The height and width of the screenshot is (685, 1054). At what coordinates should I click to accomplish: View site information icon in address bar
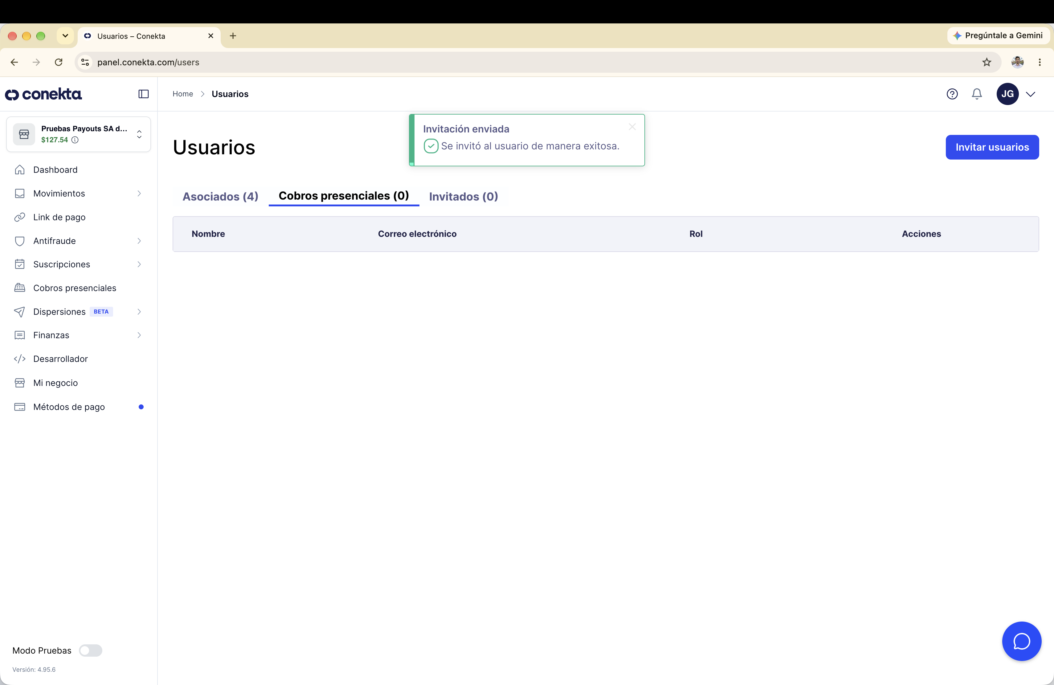pyautogui.click(x=85, y=63)
